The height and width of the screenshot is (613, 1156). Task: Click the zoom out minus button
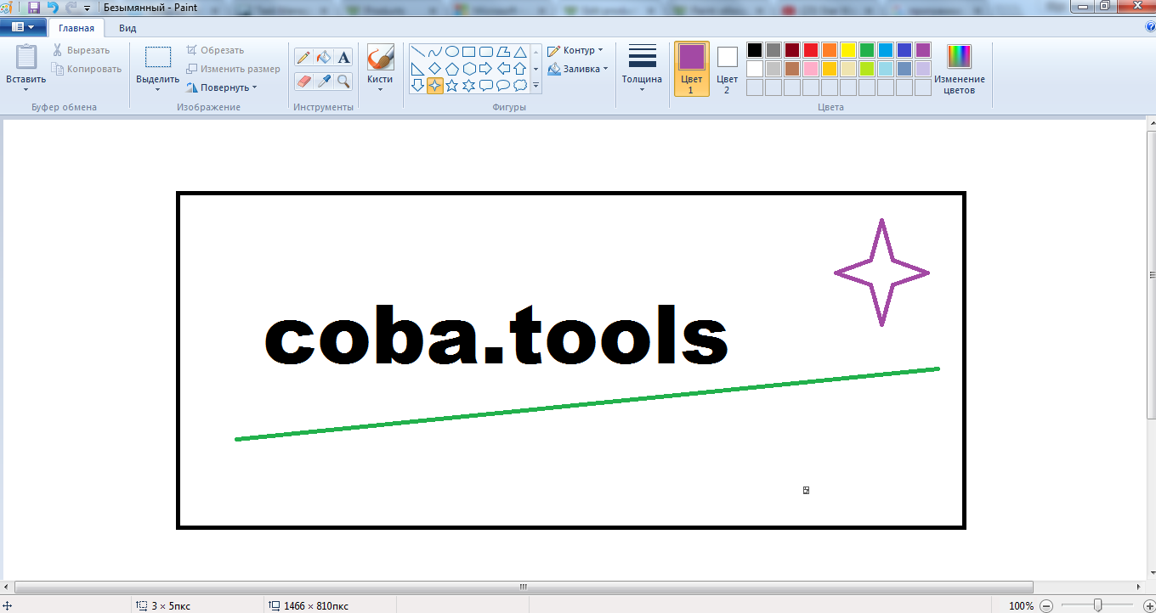tap(1046, 605)
